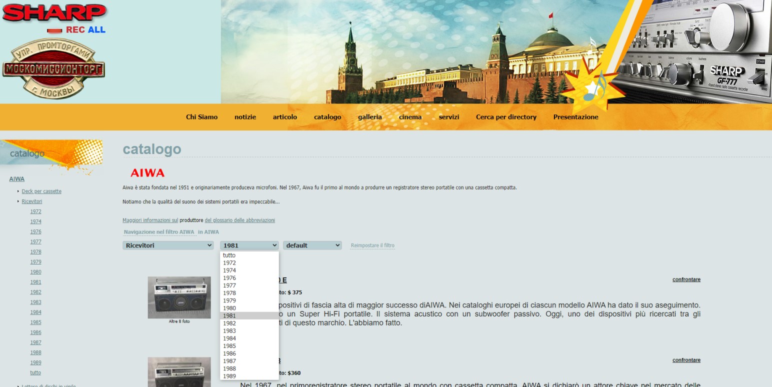Open the Presentazione page

click(x=575, y=117)
